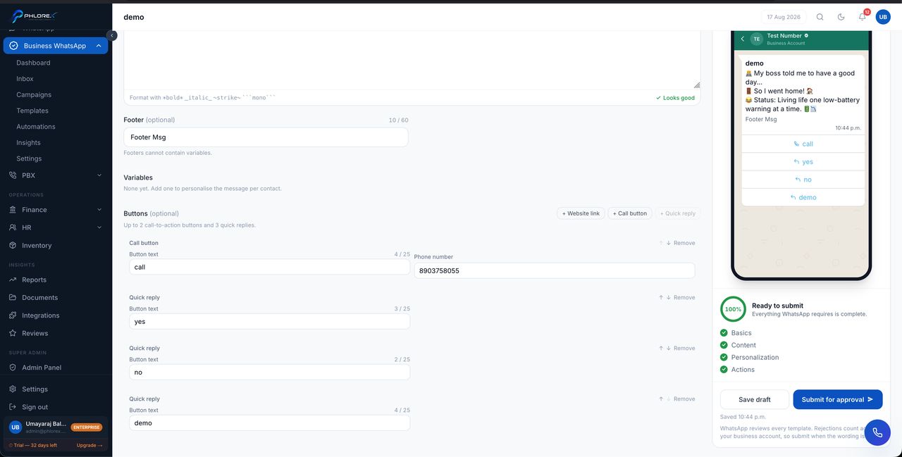The width and height of the screenshot is (902, 457).
Task: Click the sidebar Settings gear icon at bottom
Action: [13, 389]
